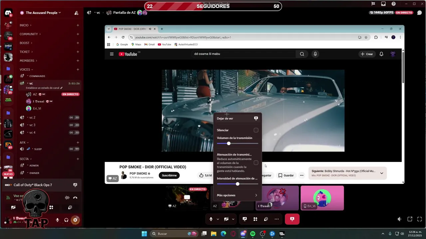426x239 pixels.
Task: Open Discord user settings gear
Action: (x=75, y=220)
